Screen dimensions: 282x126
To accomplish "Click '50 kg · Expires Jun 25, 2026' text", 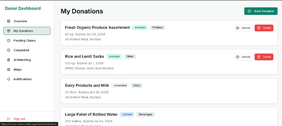I will 85,34.
